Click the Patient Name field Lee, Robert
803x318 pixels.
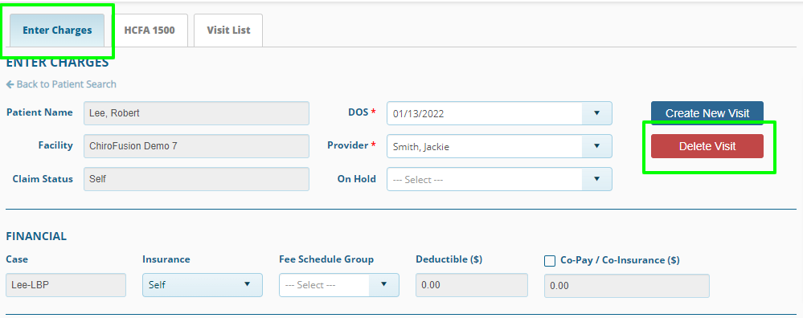[197, 113]
